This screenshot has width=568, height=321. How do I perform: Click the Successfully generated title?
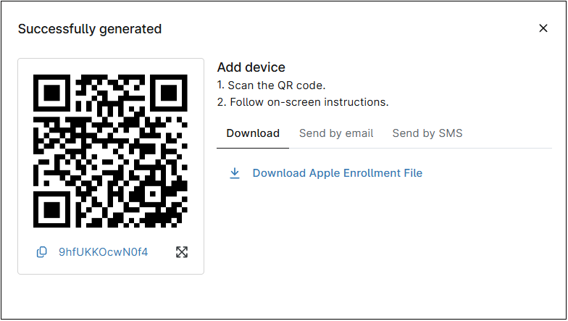click(x=90, y=29)
